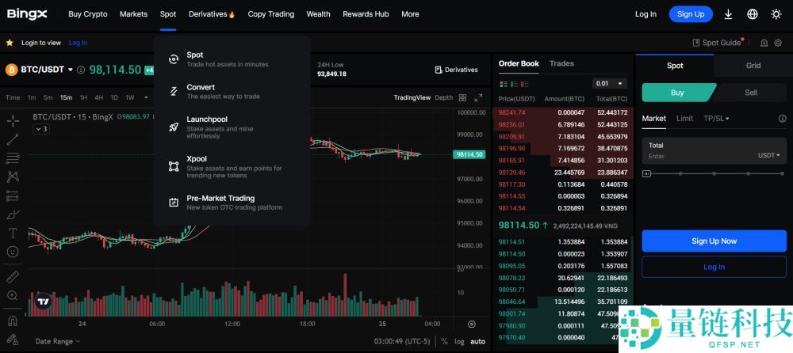
Task: Click the favorite star icon beside Login to view
Action: pos(10,43)
